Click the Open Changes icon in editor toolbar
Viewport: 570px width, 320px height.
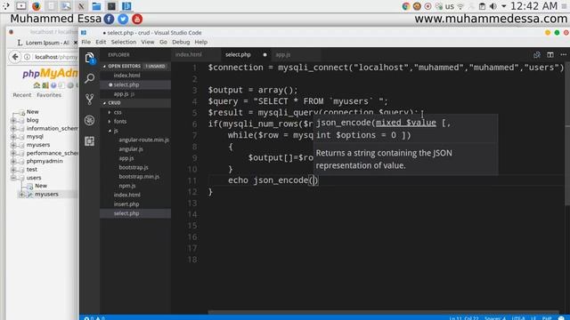[536, 55]
